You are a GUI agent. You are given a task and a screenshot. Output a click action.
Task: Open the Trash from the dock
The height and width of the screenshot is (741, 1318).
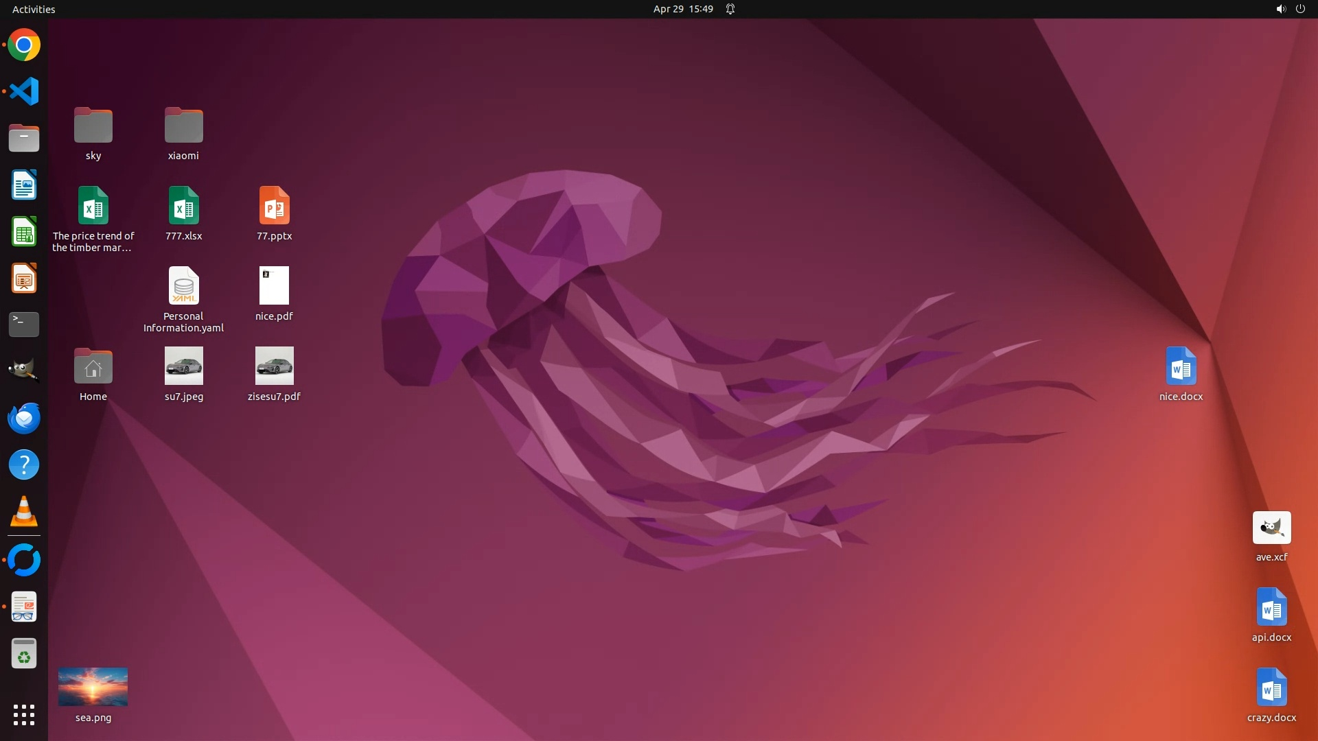tap(24, 654)
